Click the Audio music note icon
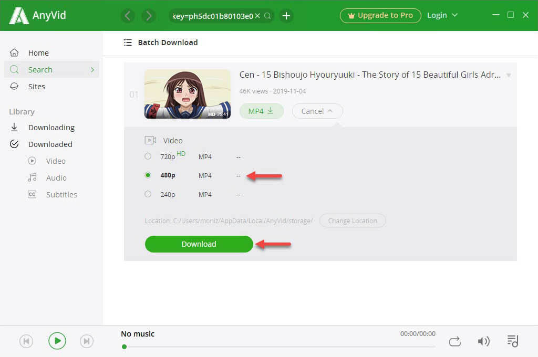This screenshot has height=357, width=538. 32,177
